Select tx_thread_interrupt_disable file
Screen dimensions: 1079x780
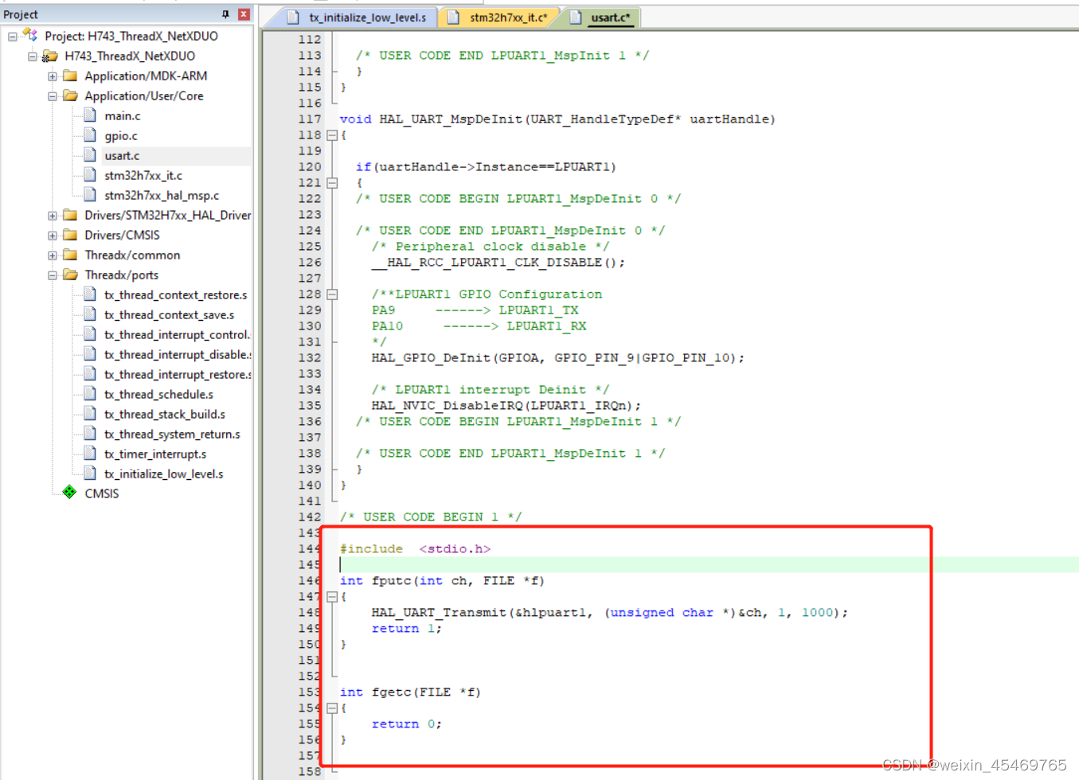click(x=178, y=355)
